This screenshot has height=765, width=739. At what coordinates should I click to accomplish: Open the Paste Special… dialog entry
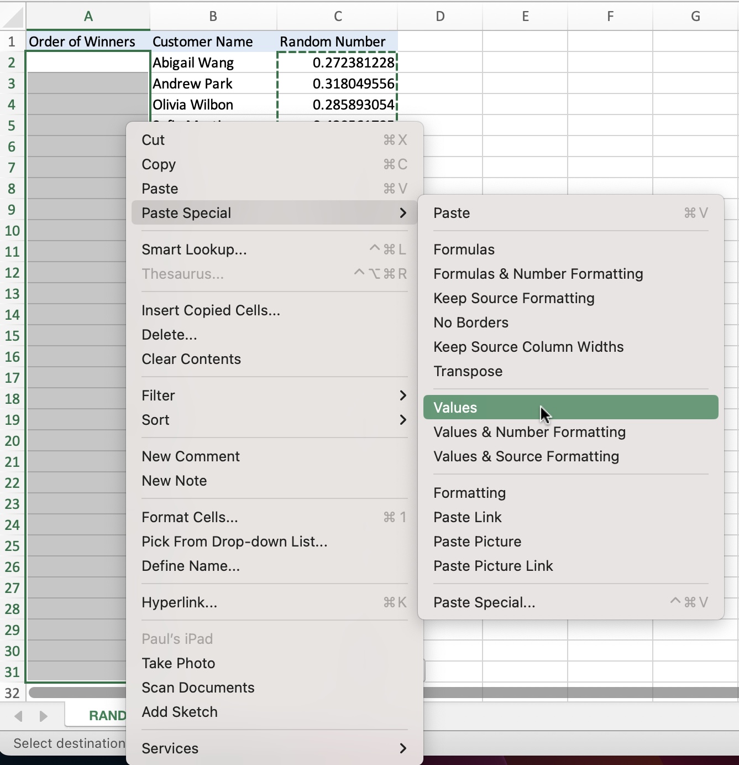571,602
